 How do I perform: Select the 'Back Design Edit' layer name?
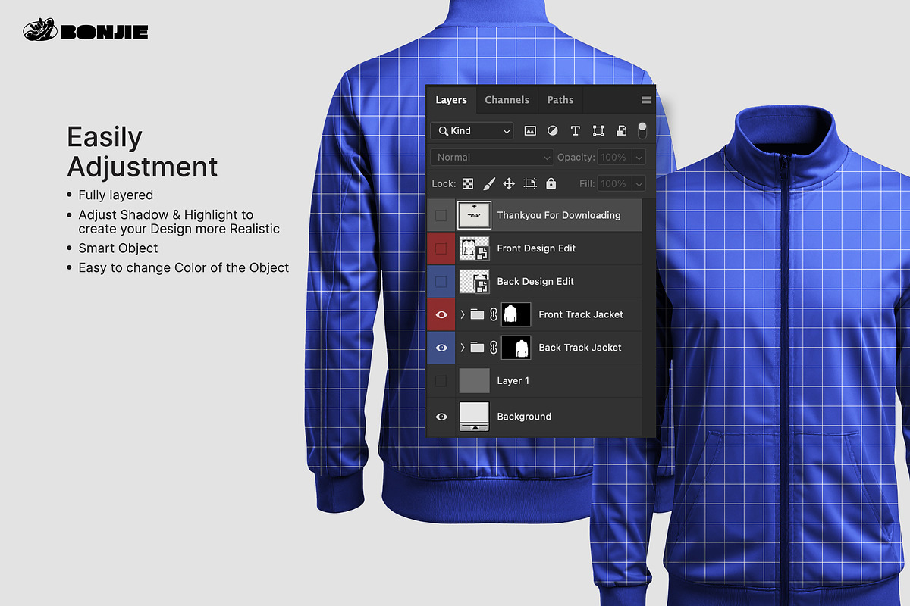coord(535,281)
